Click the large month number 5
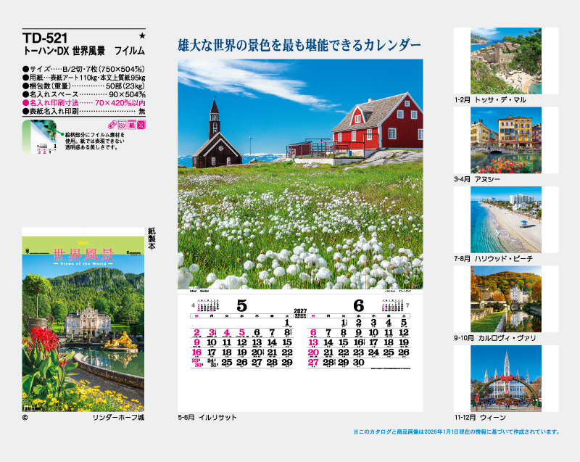This screenshot has width=580, height=462. point(241,306)
